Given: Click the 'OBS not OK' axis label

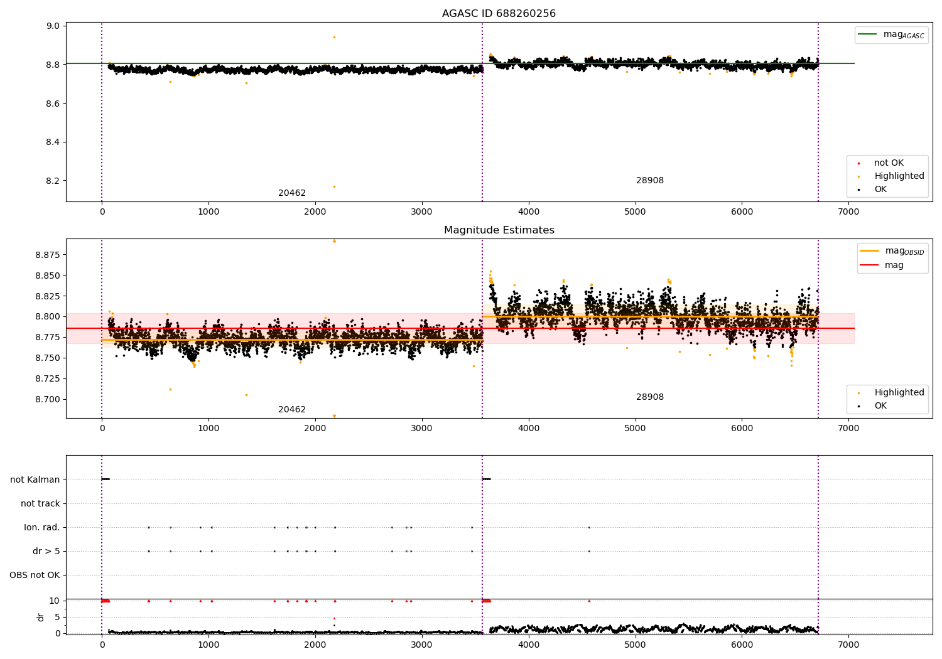Looking at the screenshot, I should click(x=35, y=575).
